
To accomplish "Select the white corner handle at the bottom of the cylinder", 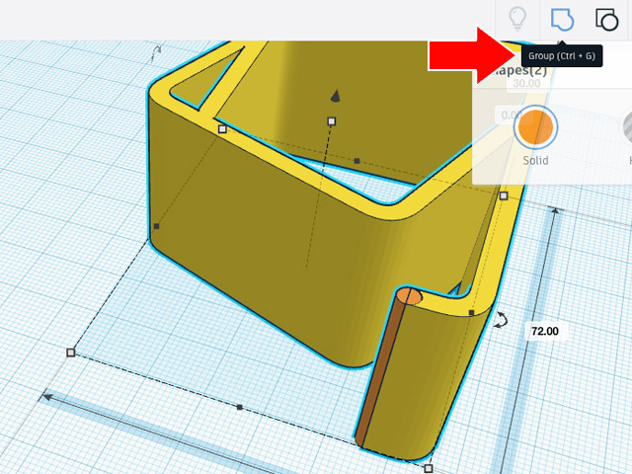I will pyautogui.click(x=429, y=468).
